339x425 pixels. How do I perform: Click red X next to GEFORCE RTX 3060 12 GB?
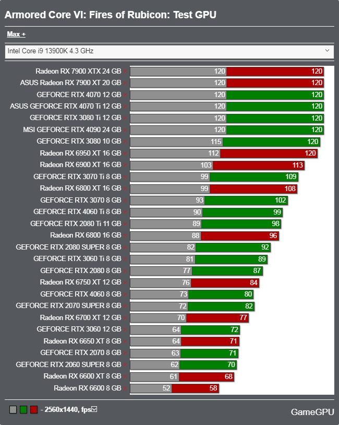pos(125,330)
